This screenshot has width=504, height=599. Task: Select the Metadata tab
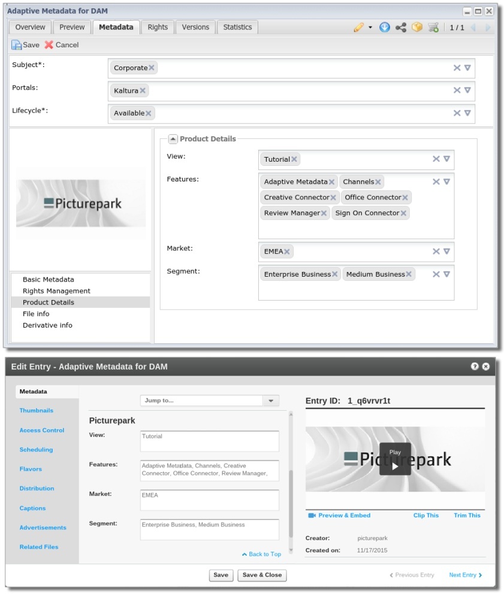[116, 27]
